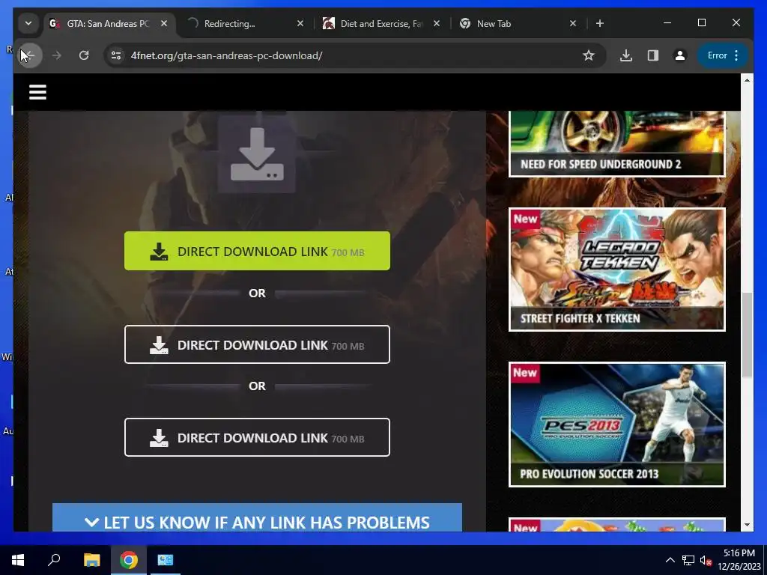Open File Explorer from taskbar
767x575 pixels.
91,560
